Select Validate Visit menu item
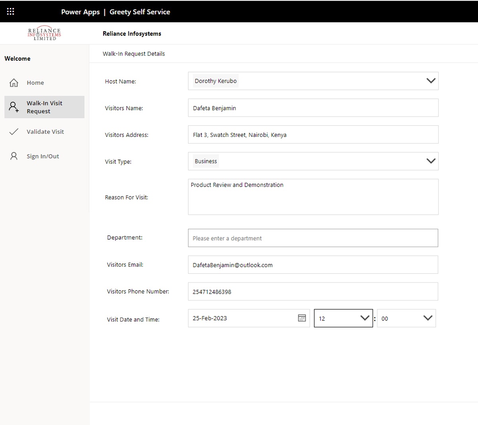 click(45, 132)
